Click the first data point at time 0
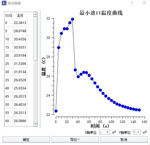Screen dimensions: 150x145 (56, 111)
